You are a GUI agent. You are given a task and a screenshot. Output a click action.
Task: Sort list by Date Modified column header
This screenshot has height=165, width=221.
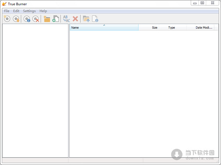200,27
